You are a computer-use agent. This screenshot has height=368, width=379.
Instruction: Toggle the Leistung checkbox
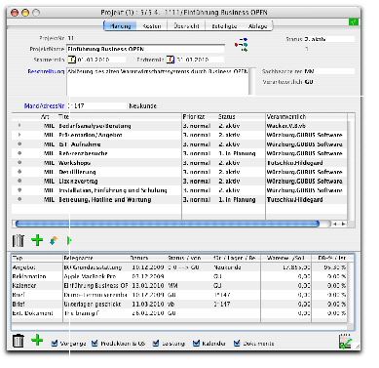[x=156, y=344]
